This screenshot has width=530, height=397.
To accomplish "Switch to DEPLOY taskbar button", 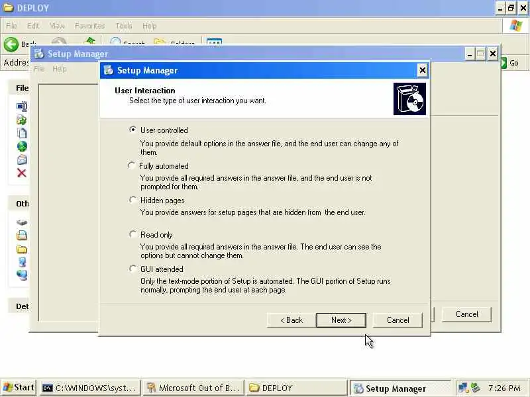I will [x=297, y=388].
